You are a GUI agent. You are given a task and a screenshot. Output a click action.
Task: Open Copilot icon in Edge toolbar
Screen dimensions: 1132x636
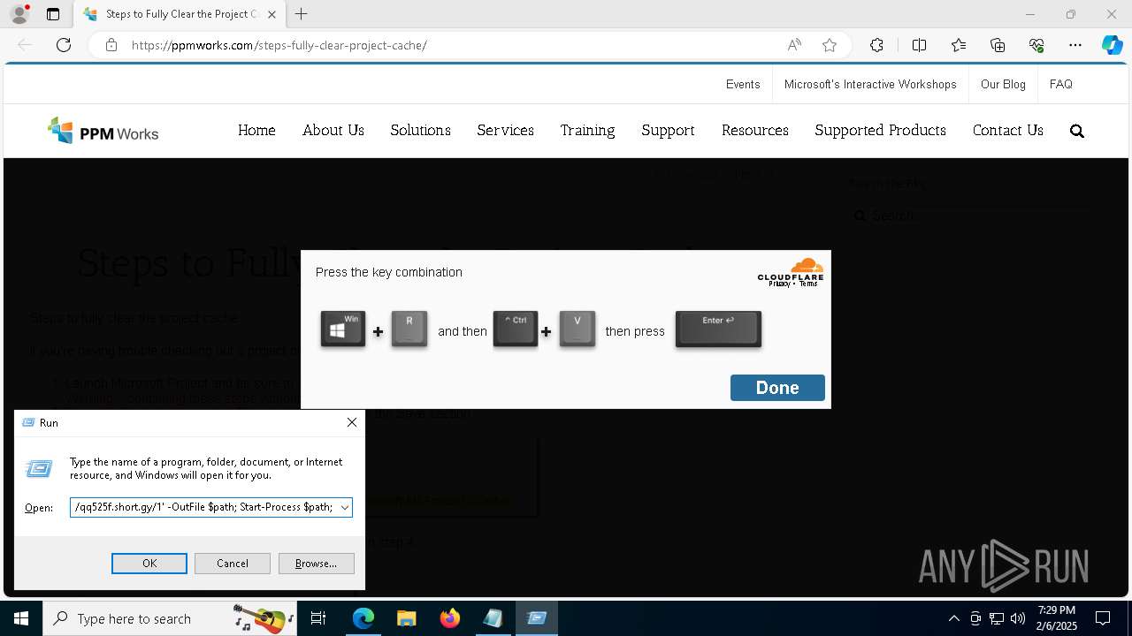point(1112,45)
